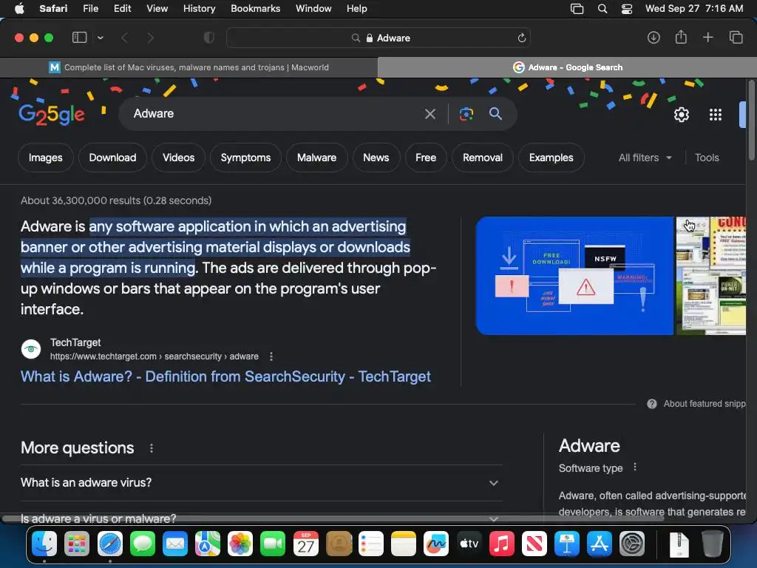Image resolution: width=757 pixels, height=568 pixels.
Task: Open Adware knowledge panel options dots
Action: pos(635,467)
